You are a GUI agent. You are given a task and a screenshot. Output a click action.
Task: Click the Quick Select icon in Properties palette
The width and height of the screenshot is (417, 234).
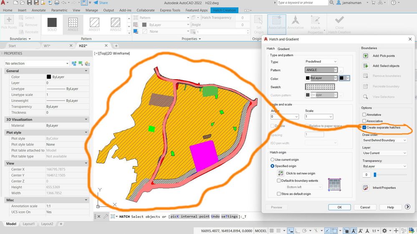87,63
